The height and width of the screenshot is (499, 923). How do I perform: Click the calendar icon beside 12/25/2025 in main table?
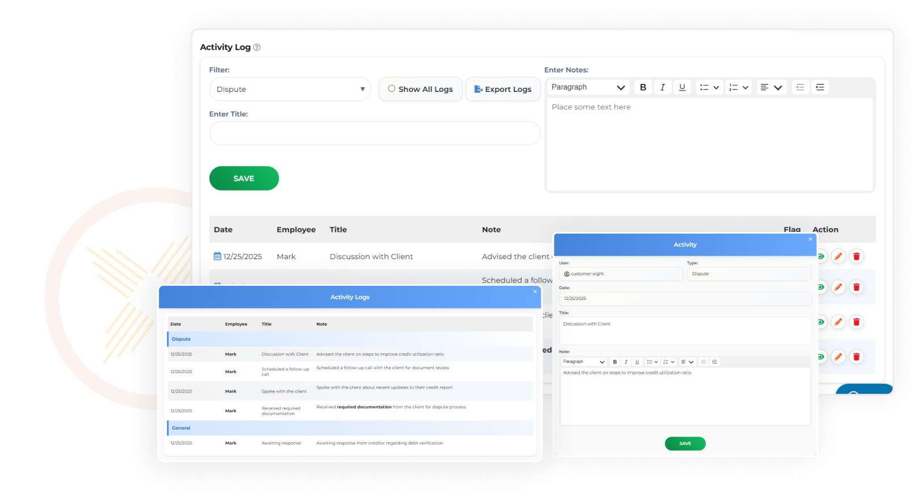pos(217,256)
